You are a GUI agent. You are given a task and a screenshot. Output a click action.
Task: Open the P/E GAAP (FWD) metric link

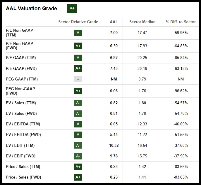pyautogui.click(x=21, y=68)
